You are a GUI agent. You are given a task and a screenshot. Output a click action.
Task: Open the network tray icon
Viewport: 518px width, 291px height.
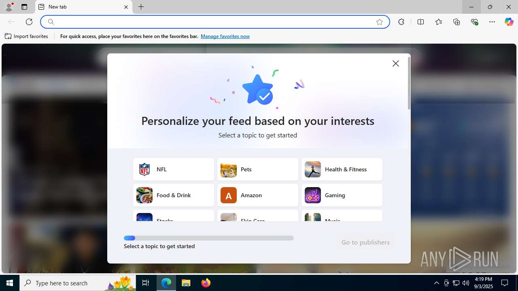pyautogui.click(x=456, y=283)
